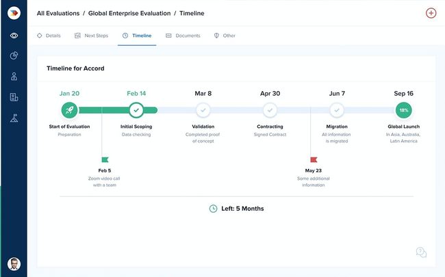Click the Initial Scoping checkmark milestone
This screenshot has width=445, height=277.
(136, 110)
